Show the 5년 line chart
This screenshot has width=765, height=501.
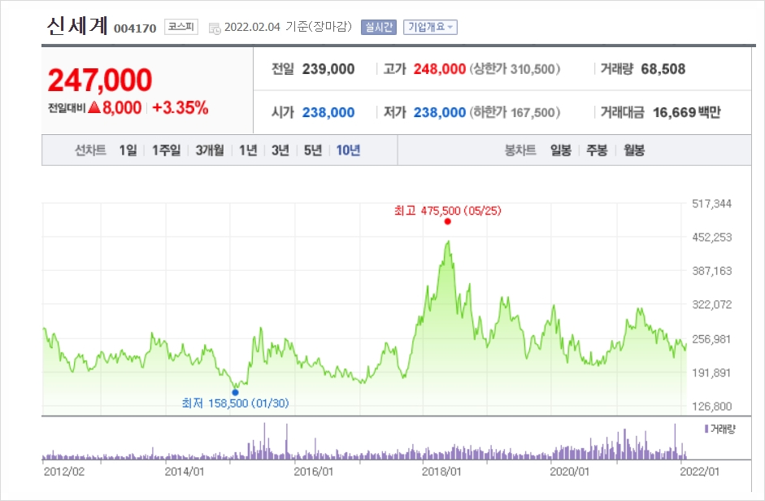click(x=313, y=150)
